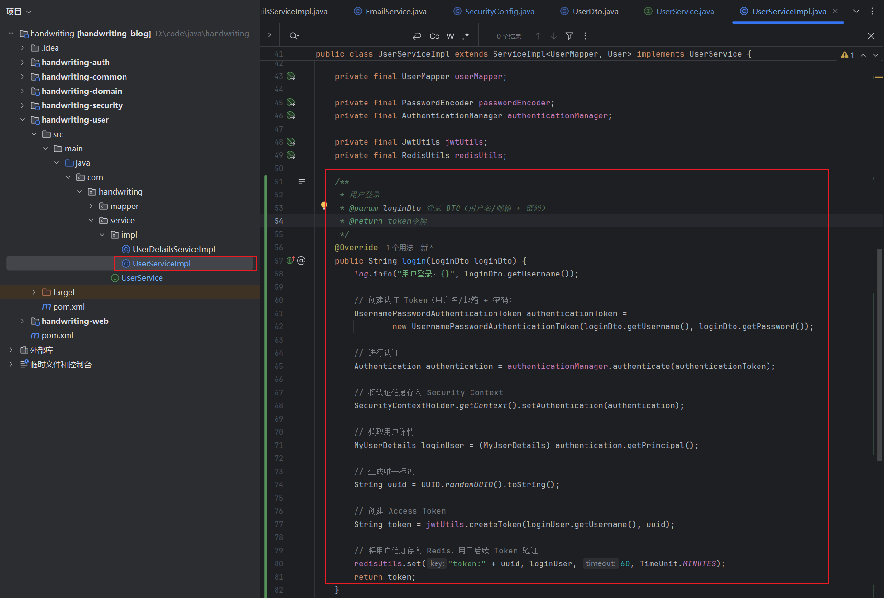This screenshot has width=884, height=598.
Task: Select the root pom.xml file
Action: [x=52, y=335]
